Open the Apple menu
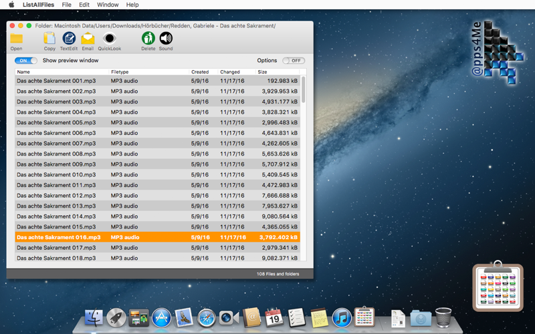Image resolution: width=535 pixels, height=334 pixels. (x=11, y=5)
